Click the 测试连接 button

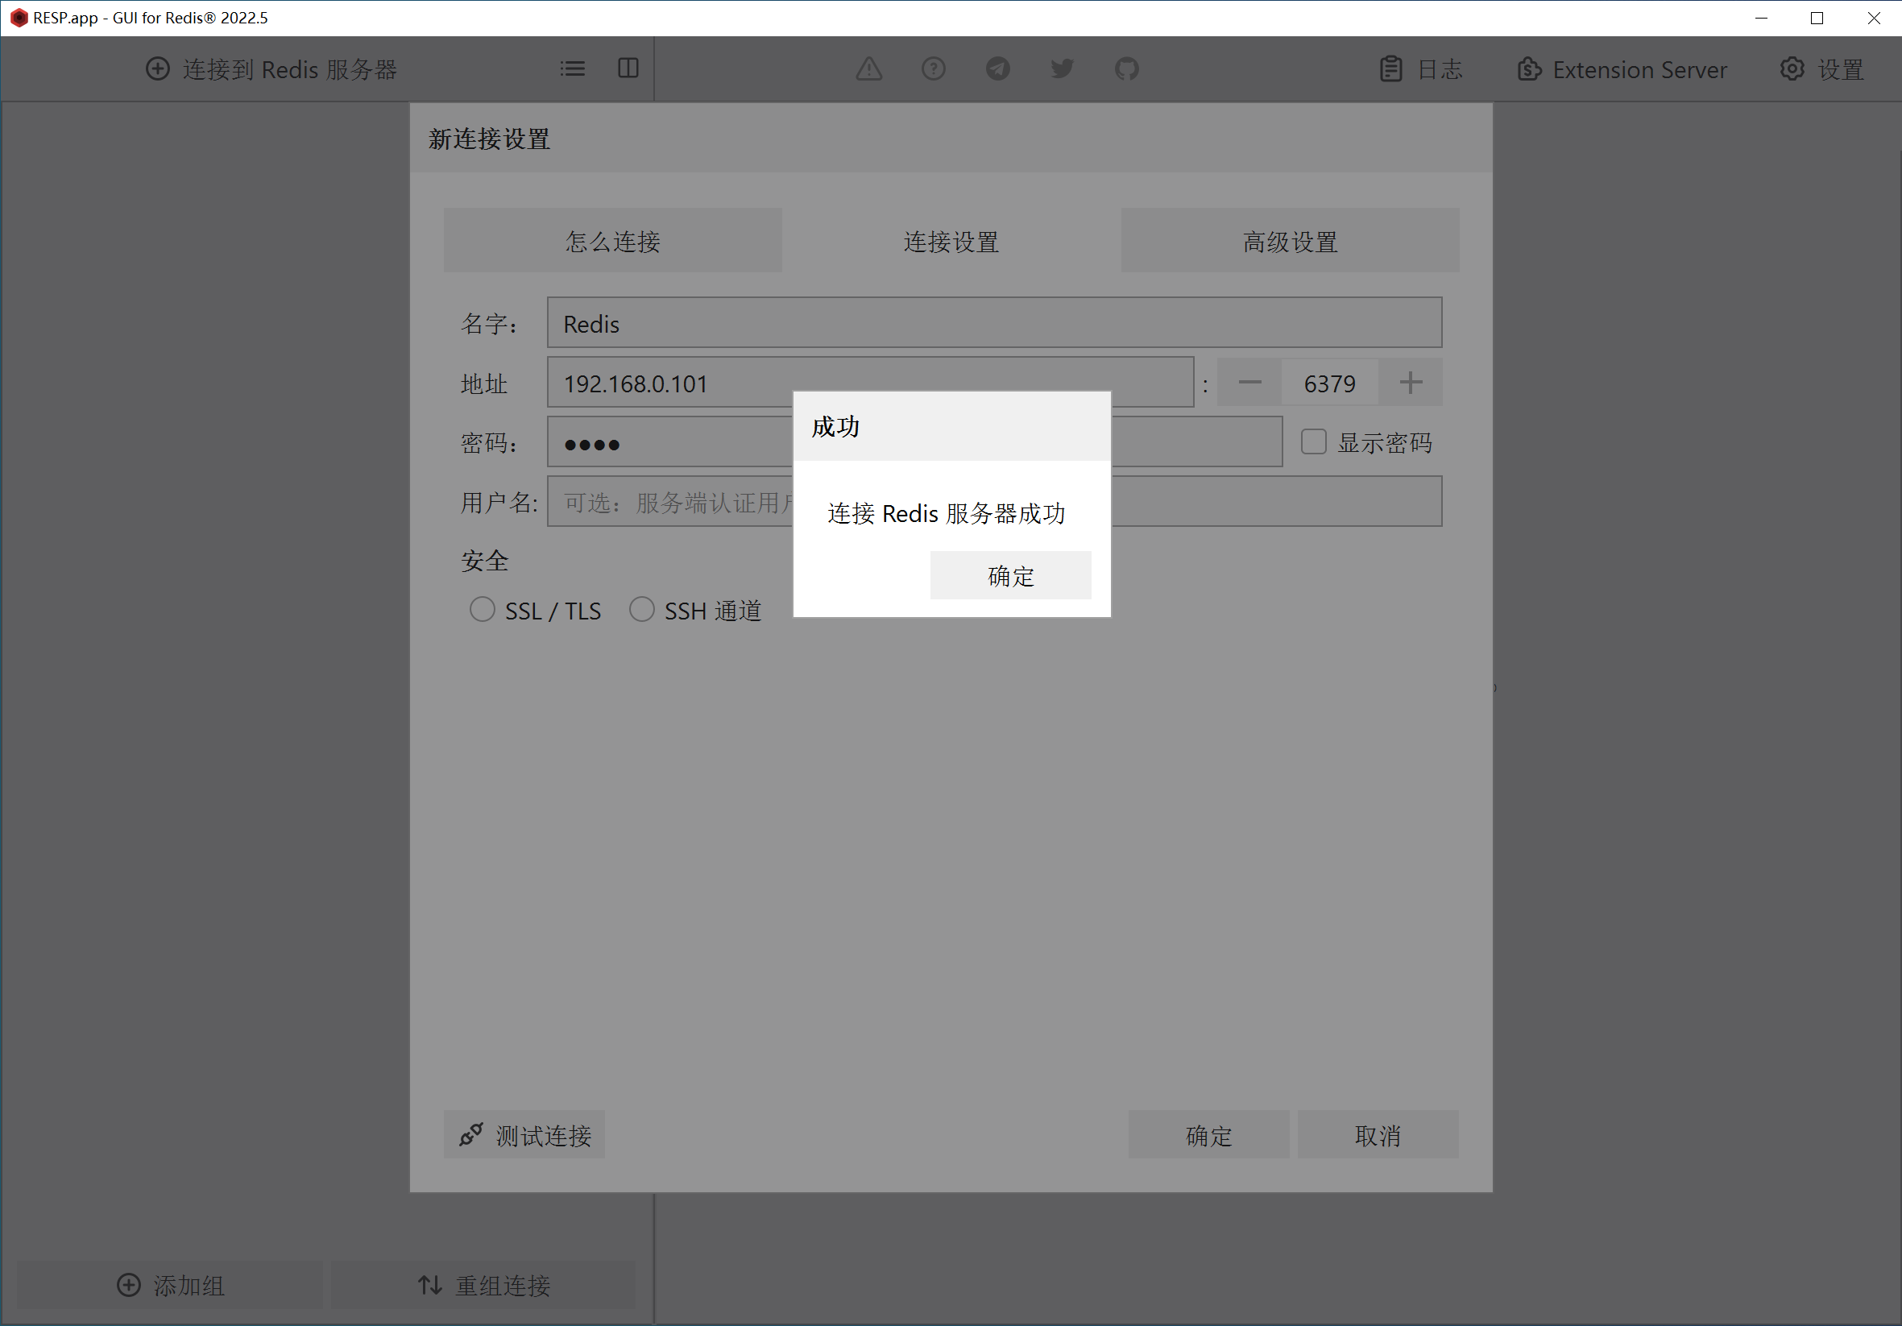(x=524, y=1135)
